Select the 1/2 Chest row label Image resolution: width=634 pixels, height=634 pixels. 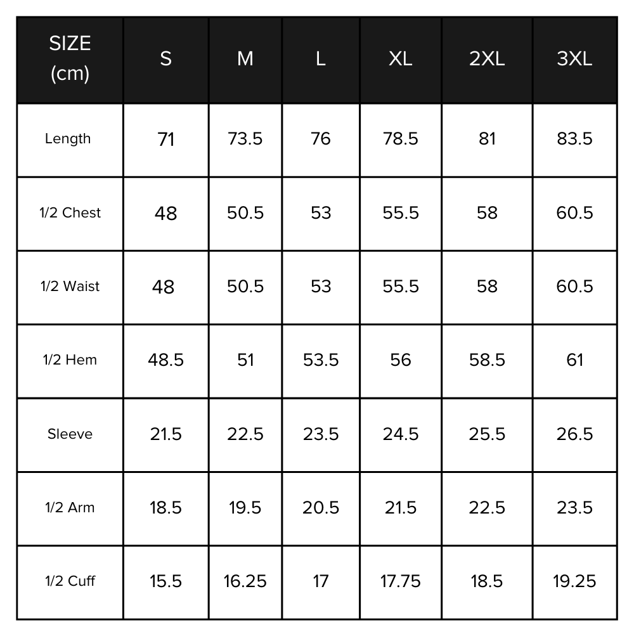[70, 212]
